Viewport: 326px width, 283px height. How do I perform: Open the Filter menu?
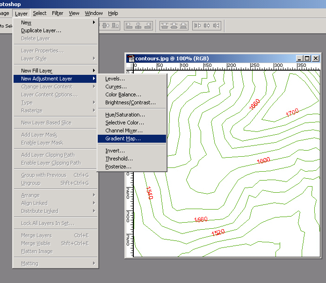(x=58, y=14)
